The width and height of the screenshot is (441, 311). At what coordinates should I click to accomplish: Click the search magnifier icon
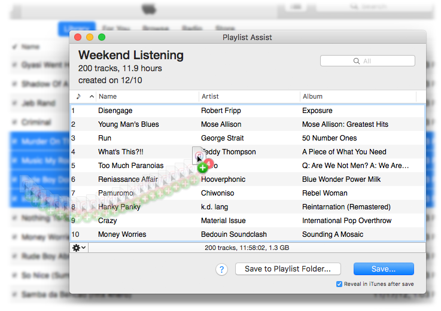pos(357,61)
